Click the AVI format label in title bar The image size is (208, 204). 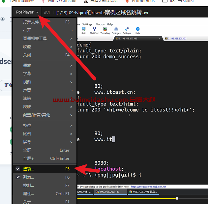pos(47,13)
